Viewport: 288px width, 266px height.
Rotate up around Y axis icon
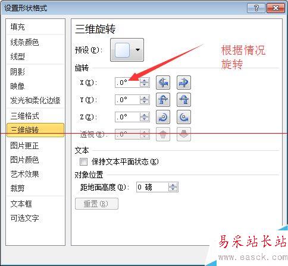pyautogui.click(x=163, y=100)
